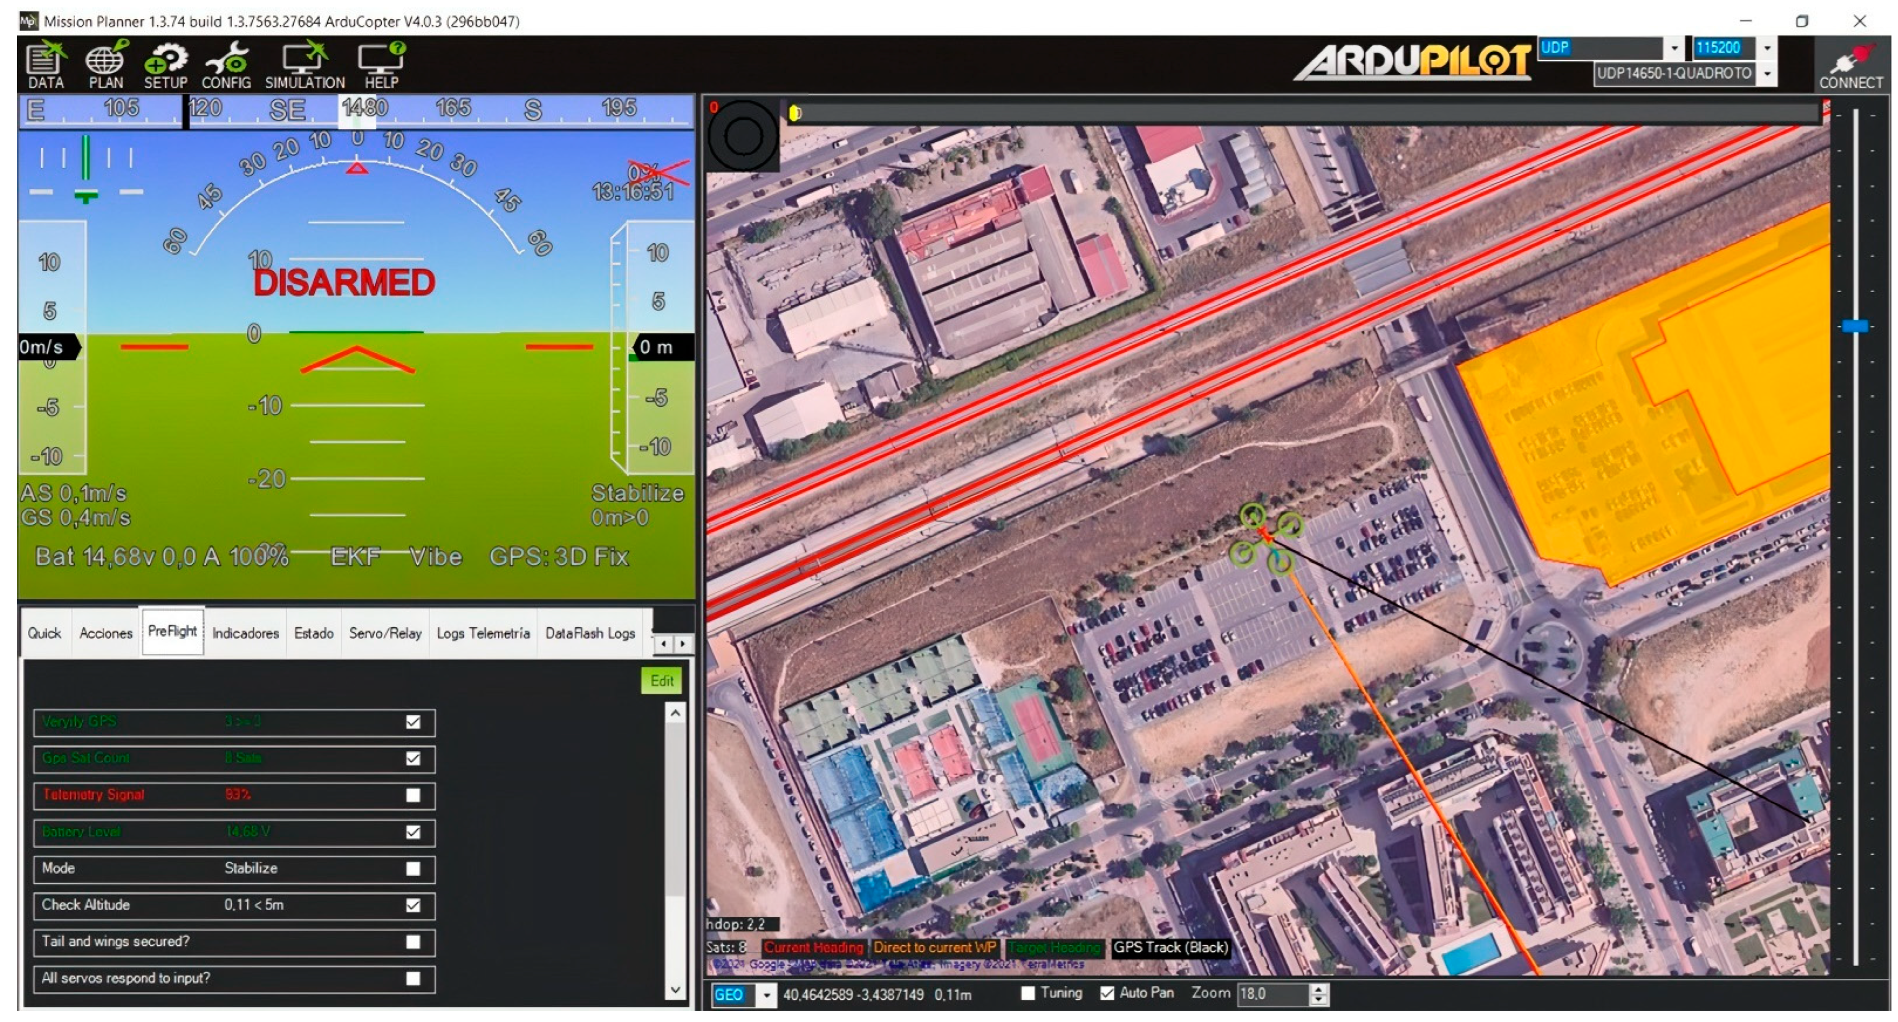Enable the Tuning checkbox
The height and width of the screenshot is (1022, 1898).
click(1028, 993)
